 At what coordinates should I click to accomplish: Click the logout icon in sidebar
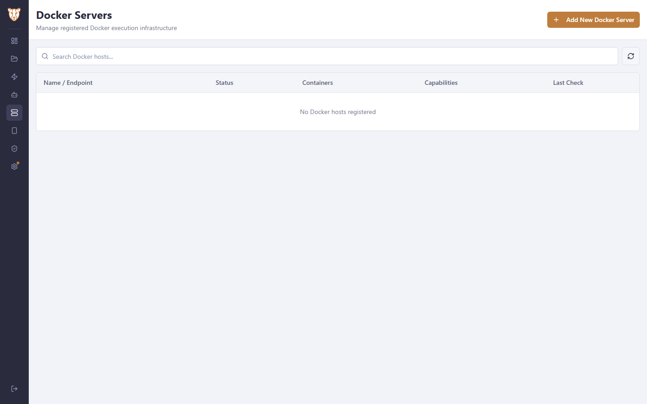14,389
